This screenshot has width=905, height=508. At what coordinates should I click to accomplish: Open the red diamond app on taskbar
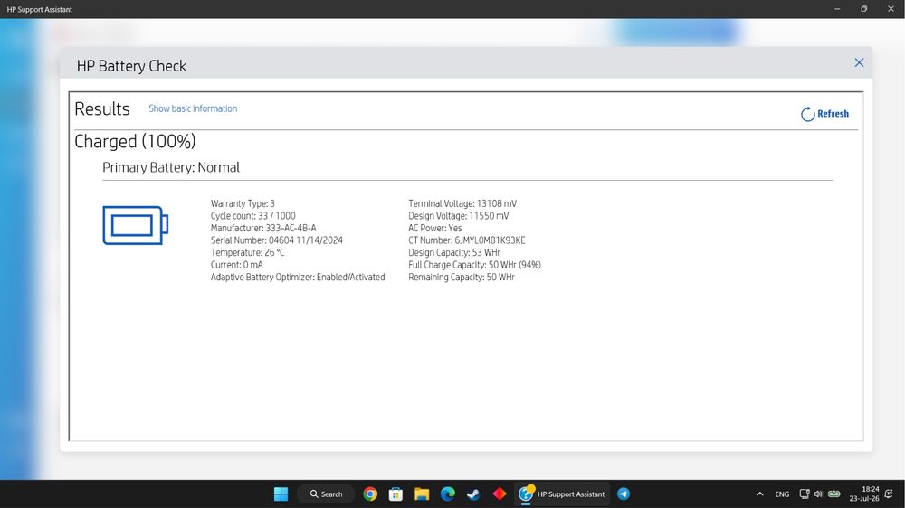[x=500, y=494]
